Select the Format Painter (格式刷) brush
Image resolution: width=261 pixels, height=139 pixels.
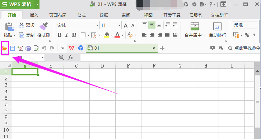point(43,26)
